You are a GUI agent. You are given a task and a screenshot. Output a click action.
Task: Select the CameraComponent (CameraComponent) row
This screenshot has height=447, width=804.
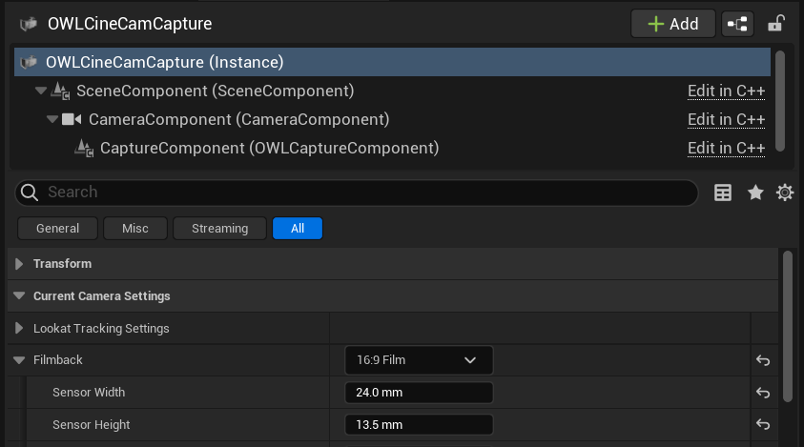coord(392,119)
